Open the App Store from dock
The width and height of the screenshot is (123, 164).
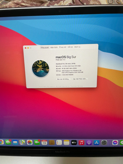click(96, 143)
